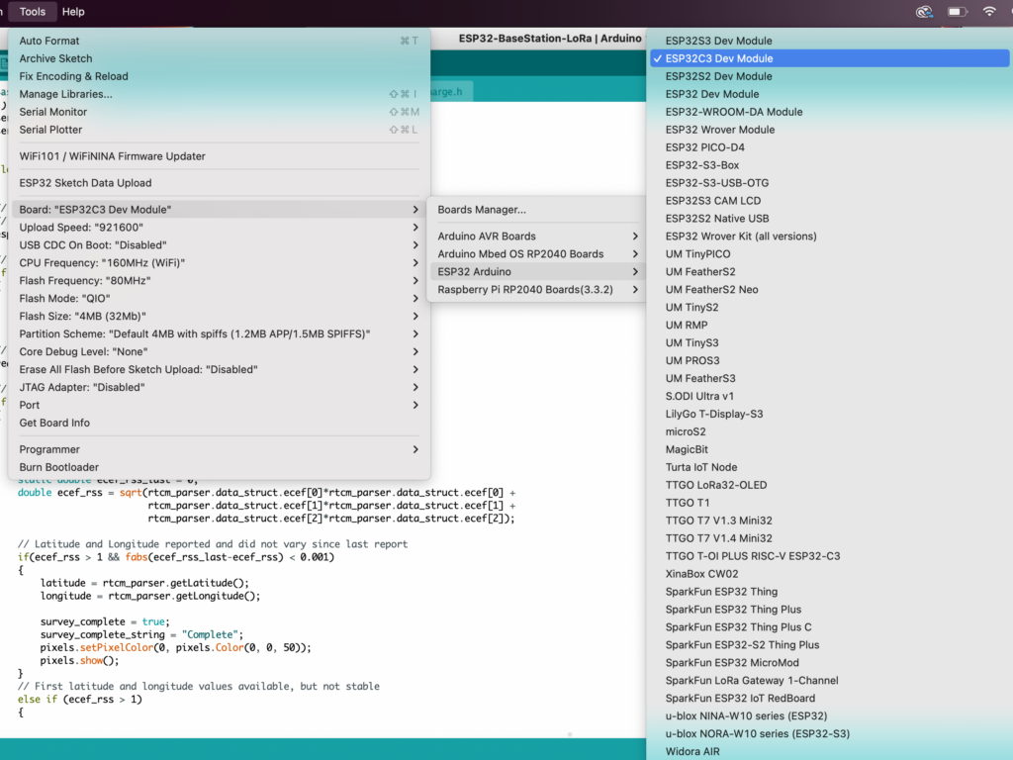Expand the ESP32 Arduino boards submenu
The height and width of the screenshot is (760, 1013).
(537, 272)
